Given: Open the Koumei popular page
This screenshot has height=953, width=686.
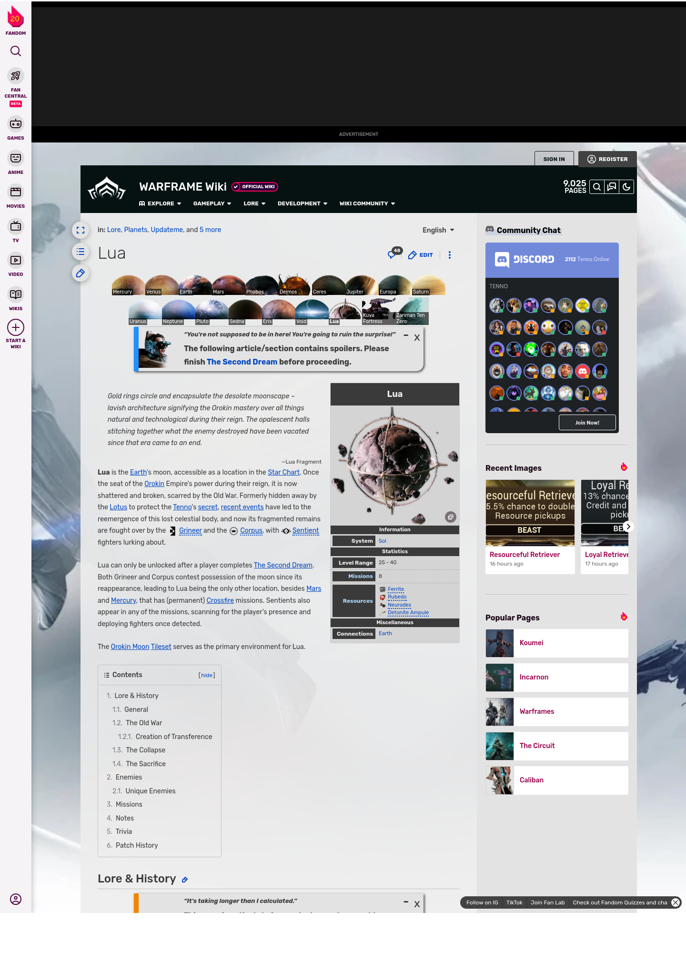Looking at the screenshot, I should coord(556,643).
